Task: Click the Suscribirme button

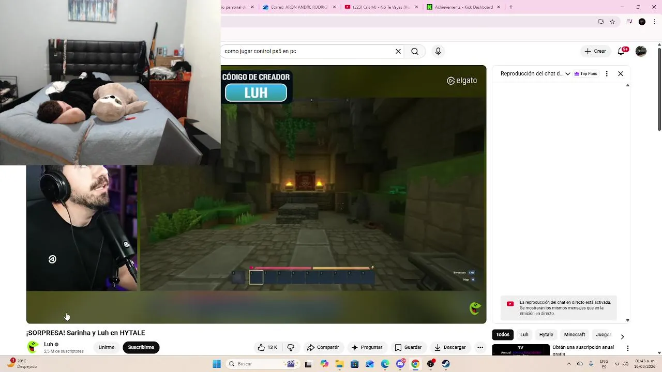Action: pos(141,347)
